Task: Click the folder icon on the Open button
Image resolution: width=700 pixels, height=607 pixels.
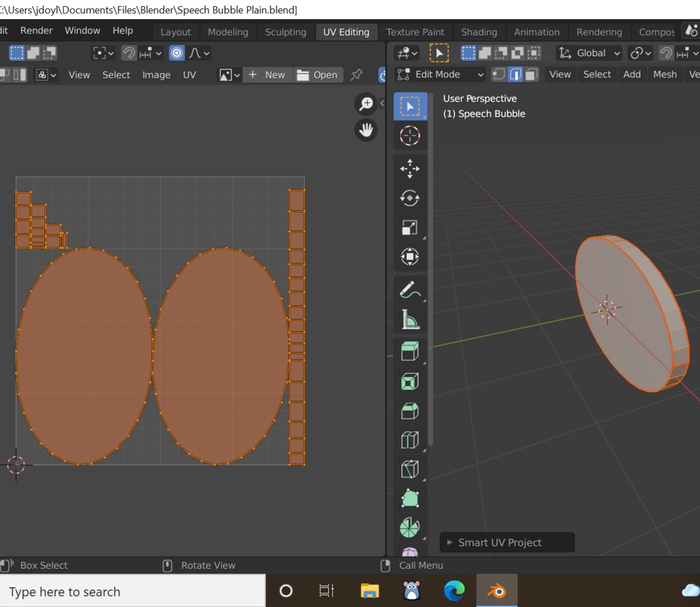Action: click(303, 75)
